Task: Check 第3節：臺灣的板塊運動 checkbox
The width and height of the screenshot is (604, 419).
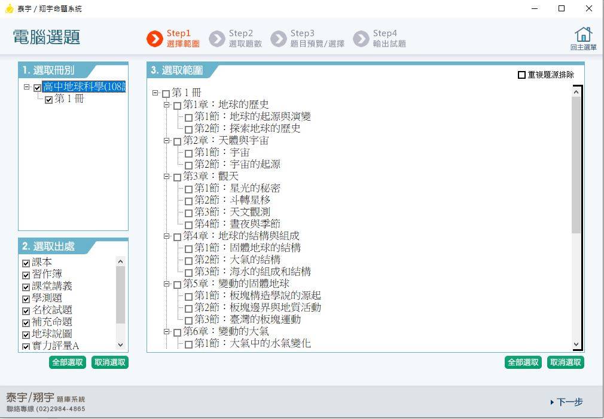Action: pos(189,321)
